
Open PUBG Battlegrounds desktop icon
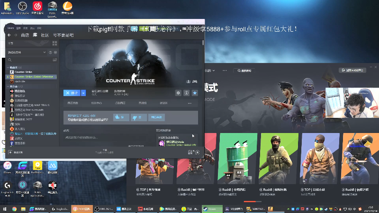[x=37, y=189]
